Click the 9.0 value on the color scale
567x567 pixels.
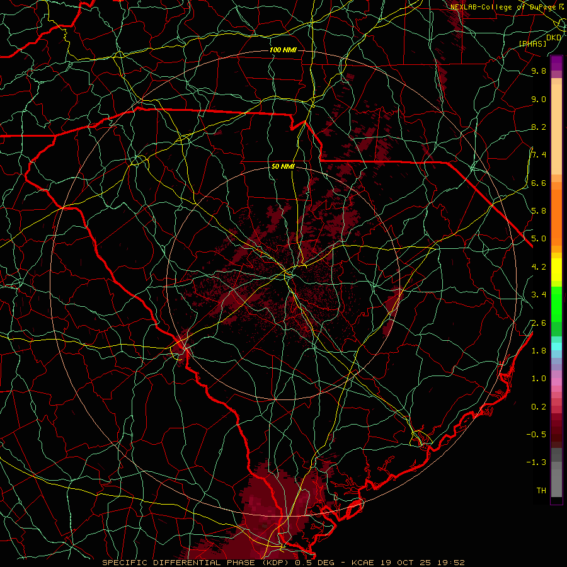coord(539,99)
